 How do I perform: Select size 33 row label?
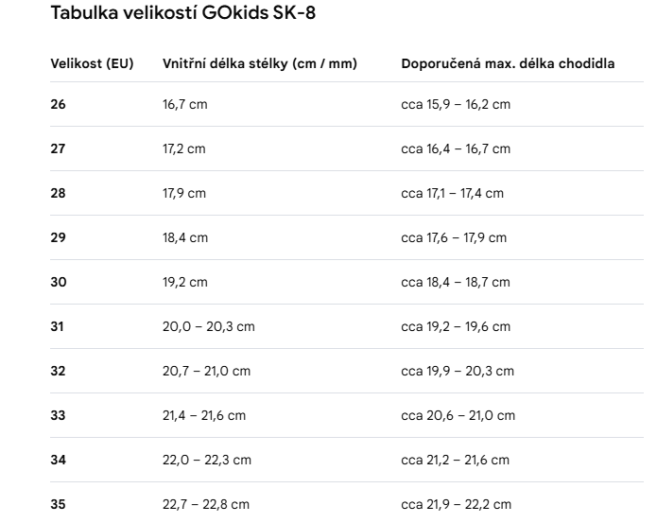pyautogui.click(x=58, y=415)
